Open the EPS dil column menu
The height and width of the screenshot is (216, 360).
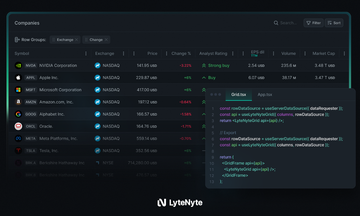click(243, 53)
